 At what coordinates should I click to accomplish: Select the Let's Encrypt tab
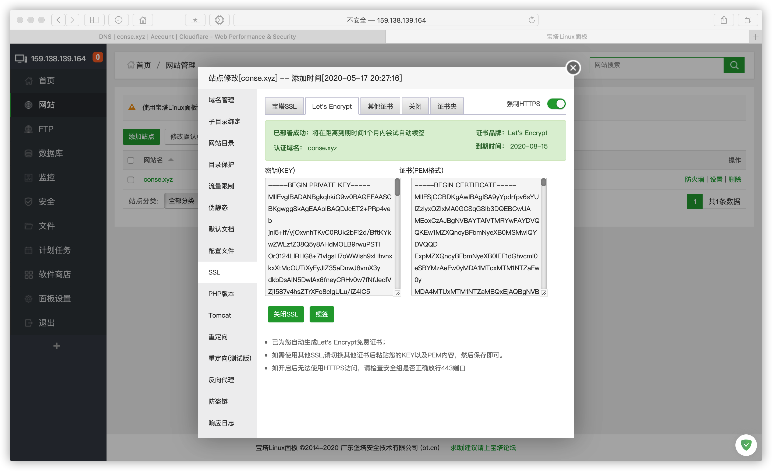(x=332, y=106)
